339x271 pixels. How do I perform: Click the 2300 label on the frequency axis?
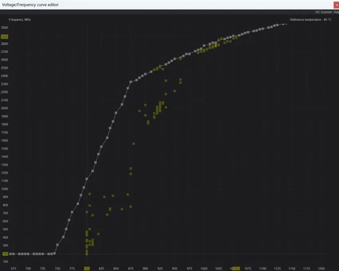click(x=5, y=84)
